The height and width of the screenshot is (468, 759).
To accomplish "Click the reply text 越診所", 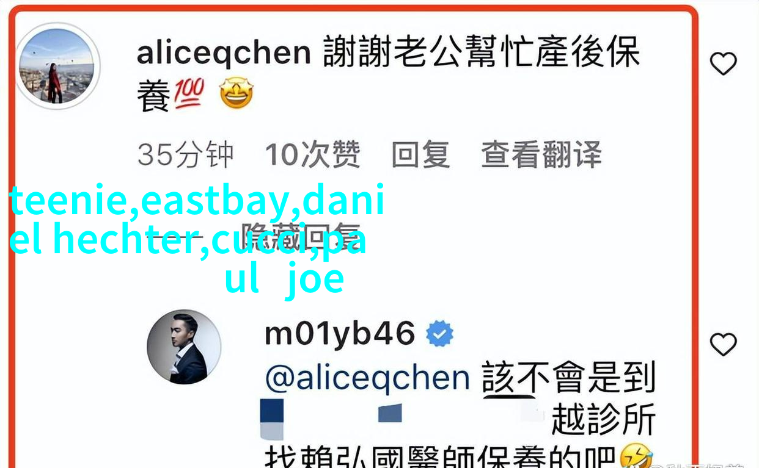I will (x=604, y=420).
